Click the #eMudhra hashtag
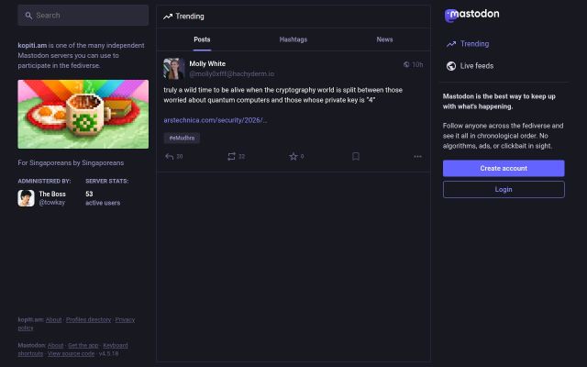Image resolution: width=587 pixels, height=367 pixels. (182, 139)
